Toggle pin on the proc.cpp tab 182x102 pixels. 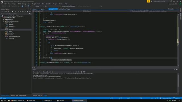[55, 9]
